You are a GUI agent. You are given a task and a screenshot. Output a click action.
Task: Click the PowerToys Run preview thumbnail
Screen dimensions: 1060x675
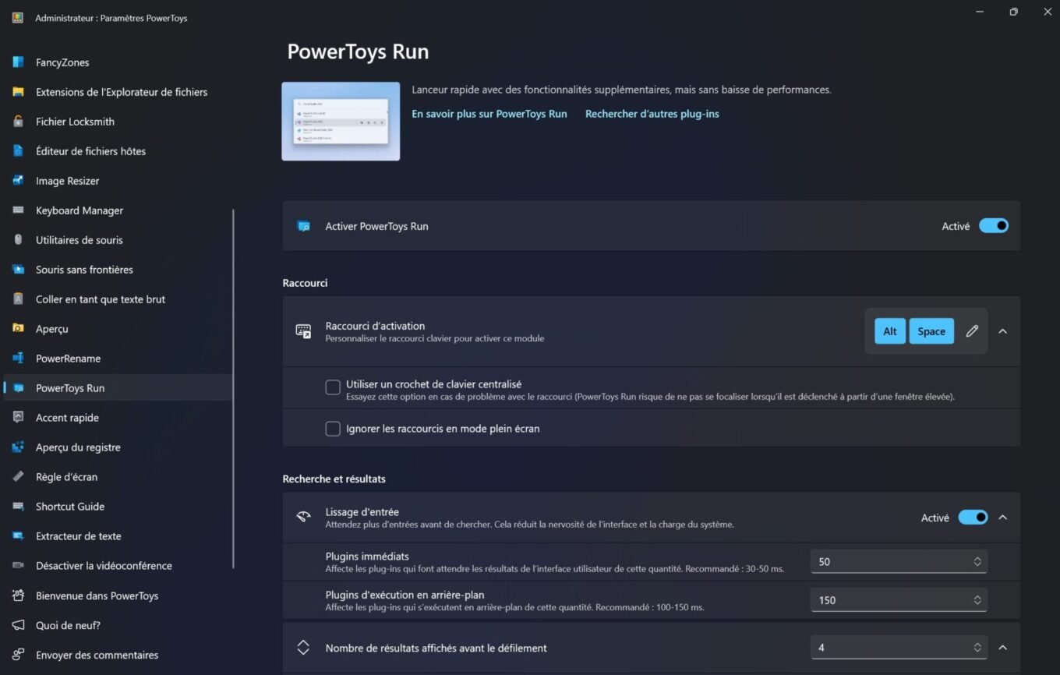pyautogui.click(x=341, y=121)
